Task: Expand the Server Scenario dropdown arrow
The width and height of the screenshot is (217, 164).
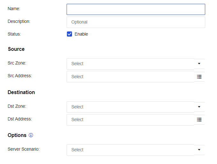Action: (x=199, y=150)
